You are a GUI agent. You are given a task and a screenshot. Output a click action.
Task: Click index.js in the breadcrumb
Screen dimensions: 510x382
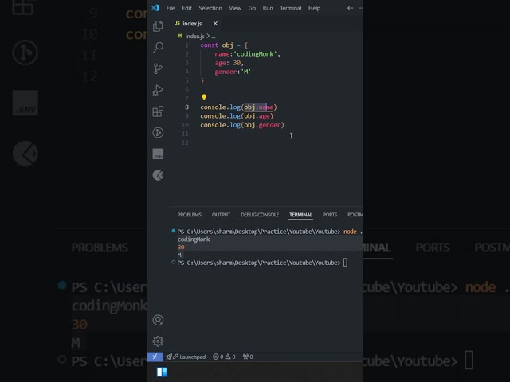[x=194, y=36]
